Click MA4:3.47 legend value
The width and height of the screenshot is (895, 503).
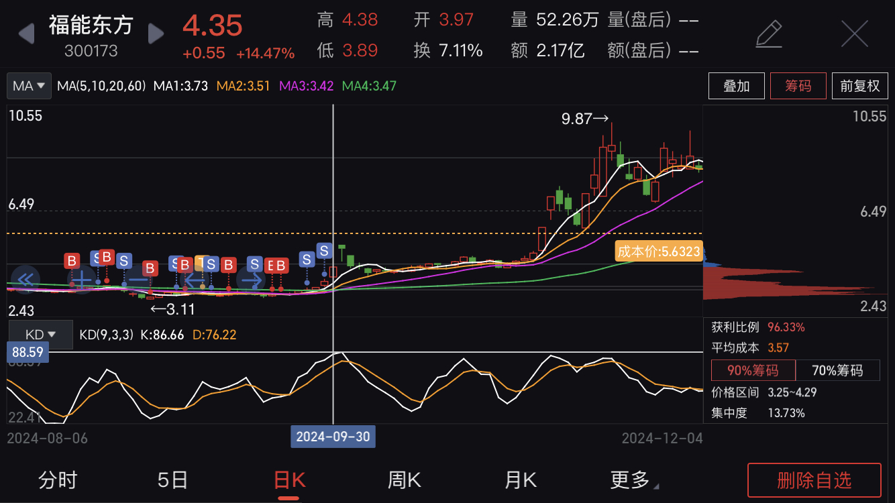(x=369, y=86)
